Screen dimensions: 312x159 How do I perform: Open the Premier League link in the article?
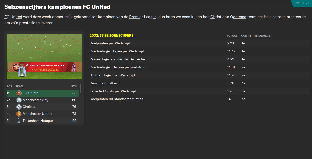(143, 17)
